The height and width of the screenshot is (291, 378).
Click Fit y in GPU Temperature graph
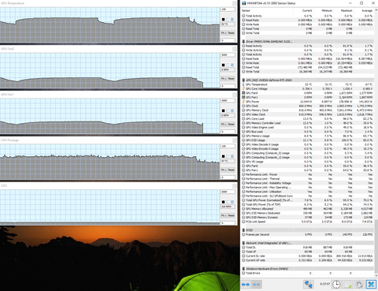pyautogui.click(x=224, y=33)
